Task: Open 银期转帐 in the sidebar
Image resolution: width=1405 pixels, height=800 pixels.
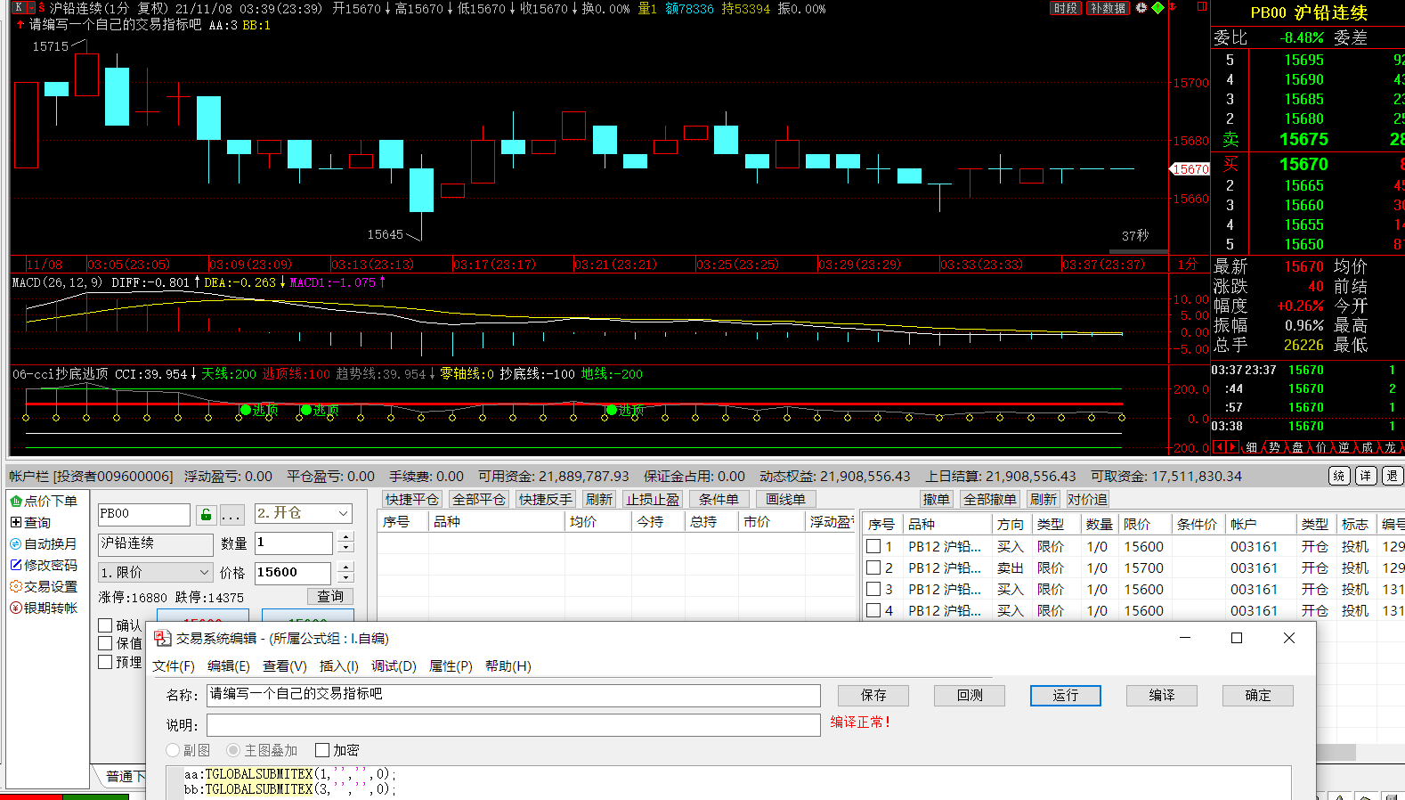Action: click(43, 608)
